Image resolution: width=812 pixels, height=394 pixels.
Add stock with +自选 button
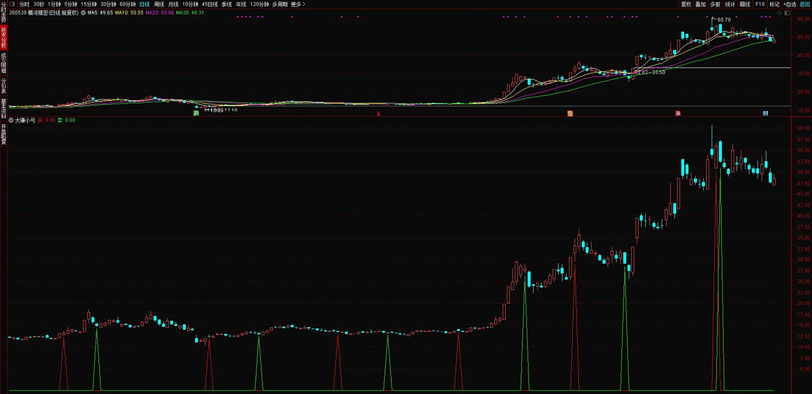point(789,4)
